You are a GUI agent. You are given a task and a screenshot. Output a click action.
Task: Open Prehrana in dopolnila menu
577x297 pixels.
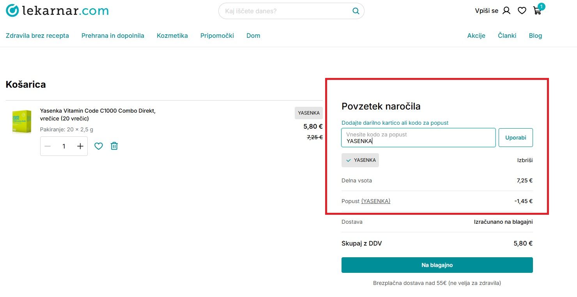[113, 36]
